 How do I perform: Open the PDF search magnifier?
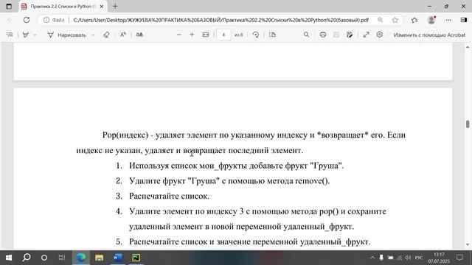coord(307,35)
